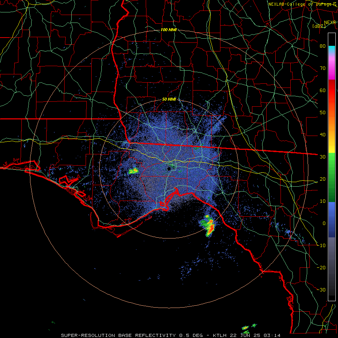This screenshot has width=338, height=338.
Task: Pick the pink segment of the color bar
Action: [332, 67]
